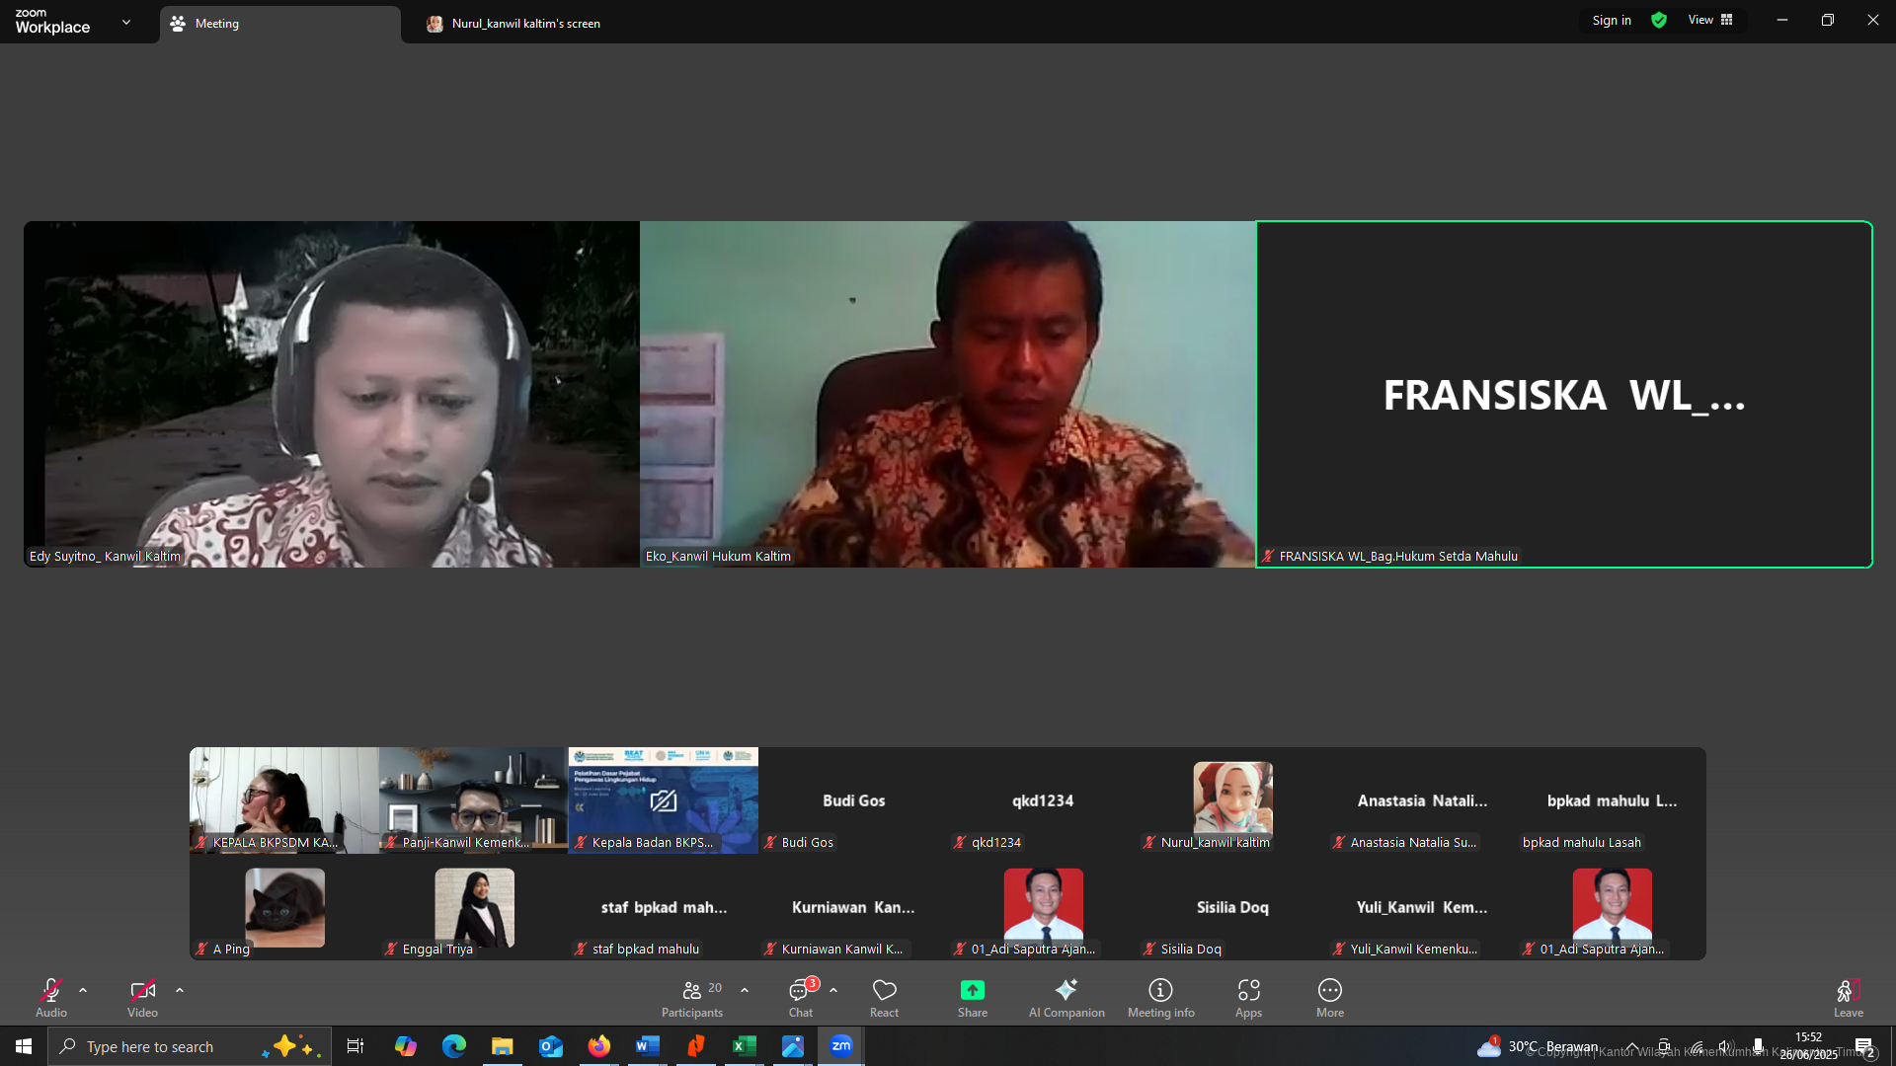Check the green encryption shield icon
Image resolution: width=1896 pixels, height=1066 pixels.
(1659, 20)
